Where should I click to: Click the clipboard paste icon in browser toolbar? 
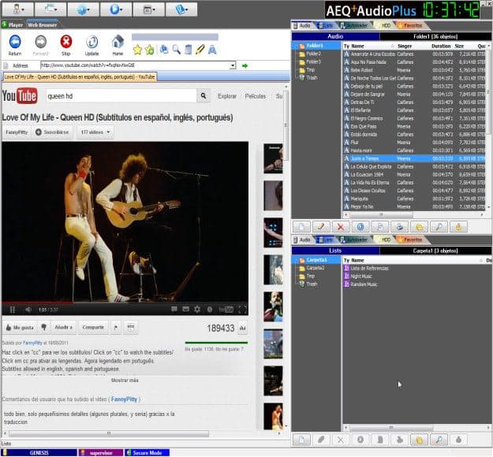(x=188, y=50)
